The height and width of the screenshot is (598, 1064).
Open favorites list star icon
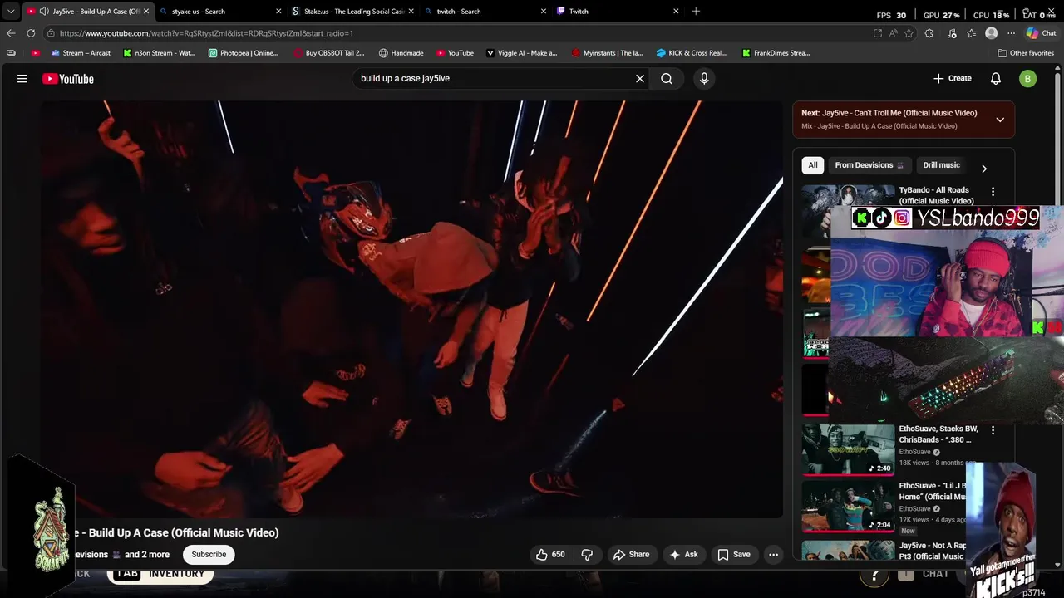point(970,33)
